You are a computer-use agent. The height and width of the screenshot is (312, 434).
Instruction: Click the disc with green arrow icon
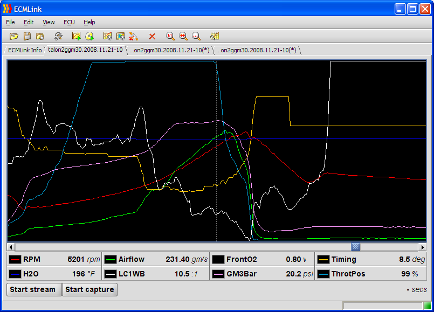tap(89, 36)
